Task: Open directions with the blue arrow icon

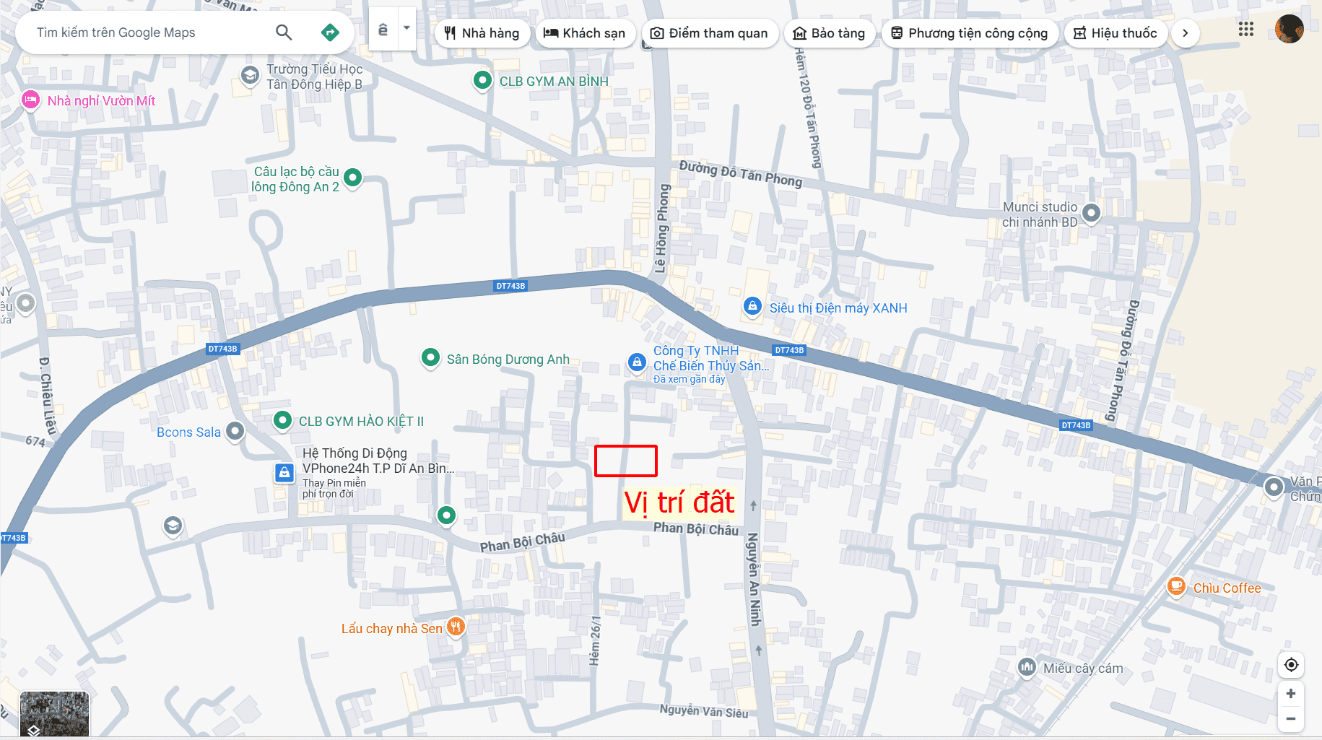Action: click(x=330, y=32)
